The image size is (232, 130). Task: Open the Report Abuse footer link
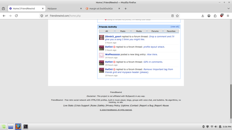coord(162,105)
